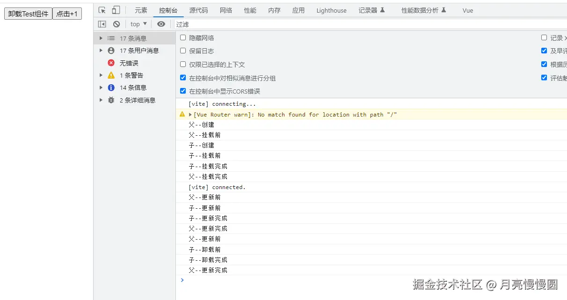Select the 无错误 sidebar row
Viewport: 567px width, 300px height.
pyautogui.click(x=134, y=63)
